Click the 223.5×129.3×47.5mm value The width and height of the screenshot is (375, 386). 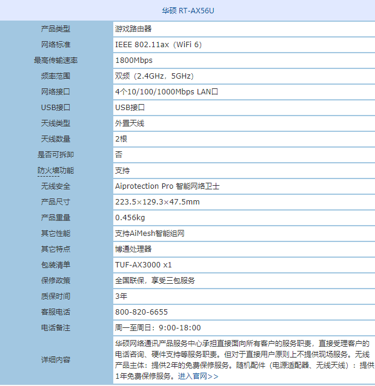(158, 202)
